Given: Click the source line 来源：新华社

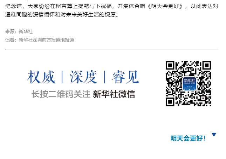Looking at the screenshot, I should [19, 31].
